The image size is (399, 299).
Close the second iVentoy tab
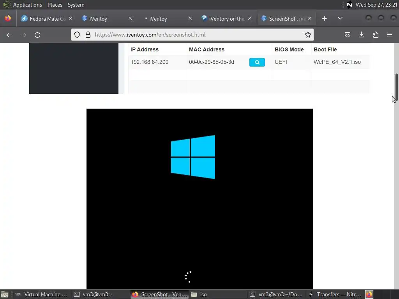[x=190, y=19]
